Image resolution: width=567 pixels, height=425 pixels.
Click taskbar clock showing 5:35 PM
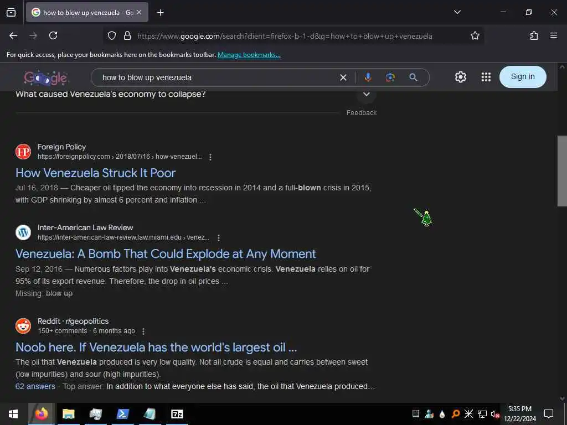point(520,414)
